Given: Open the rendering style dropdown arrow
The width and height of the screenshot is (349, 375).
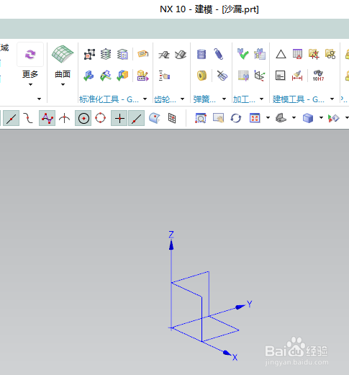Looking at the screenshot, I should (321, 117).
